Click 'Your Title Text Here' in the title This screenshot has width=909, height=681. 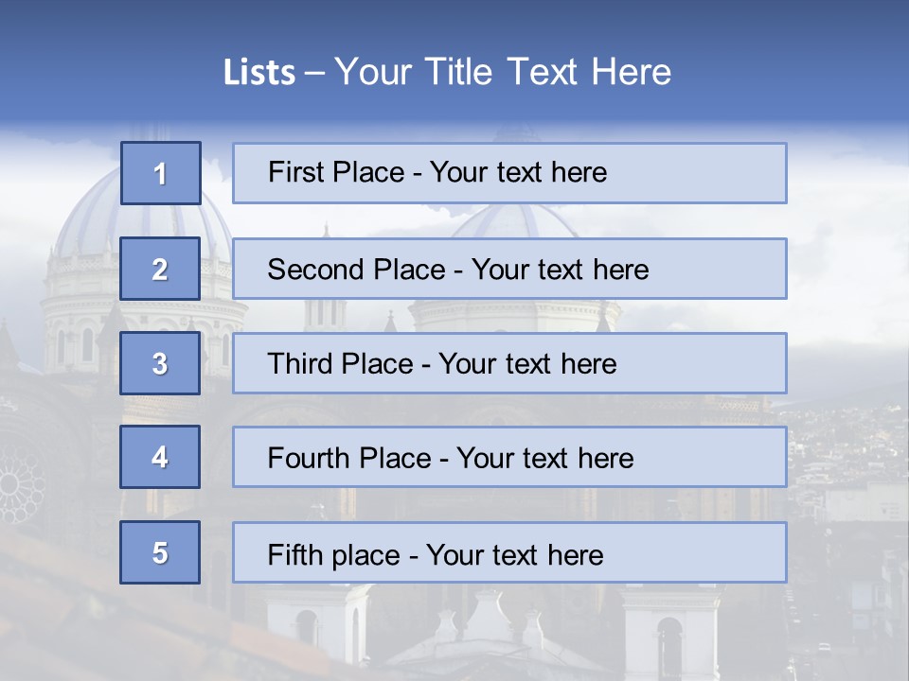point(503,73)
